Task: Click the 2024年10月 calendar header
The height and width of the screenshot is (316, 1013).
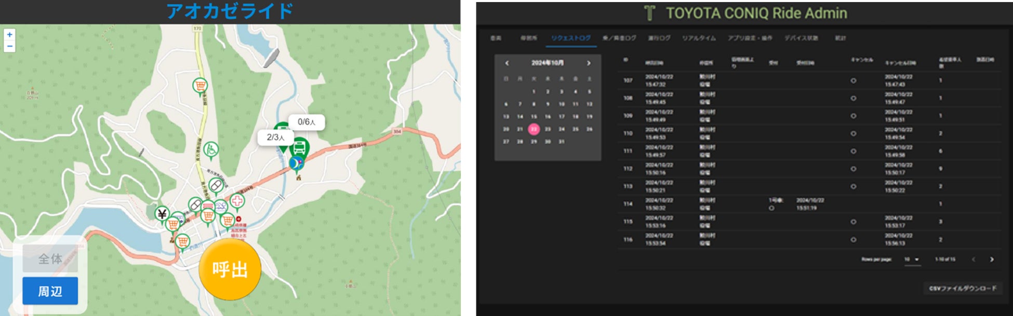Action: (x=548, y=63)
